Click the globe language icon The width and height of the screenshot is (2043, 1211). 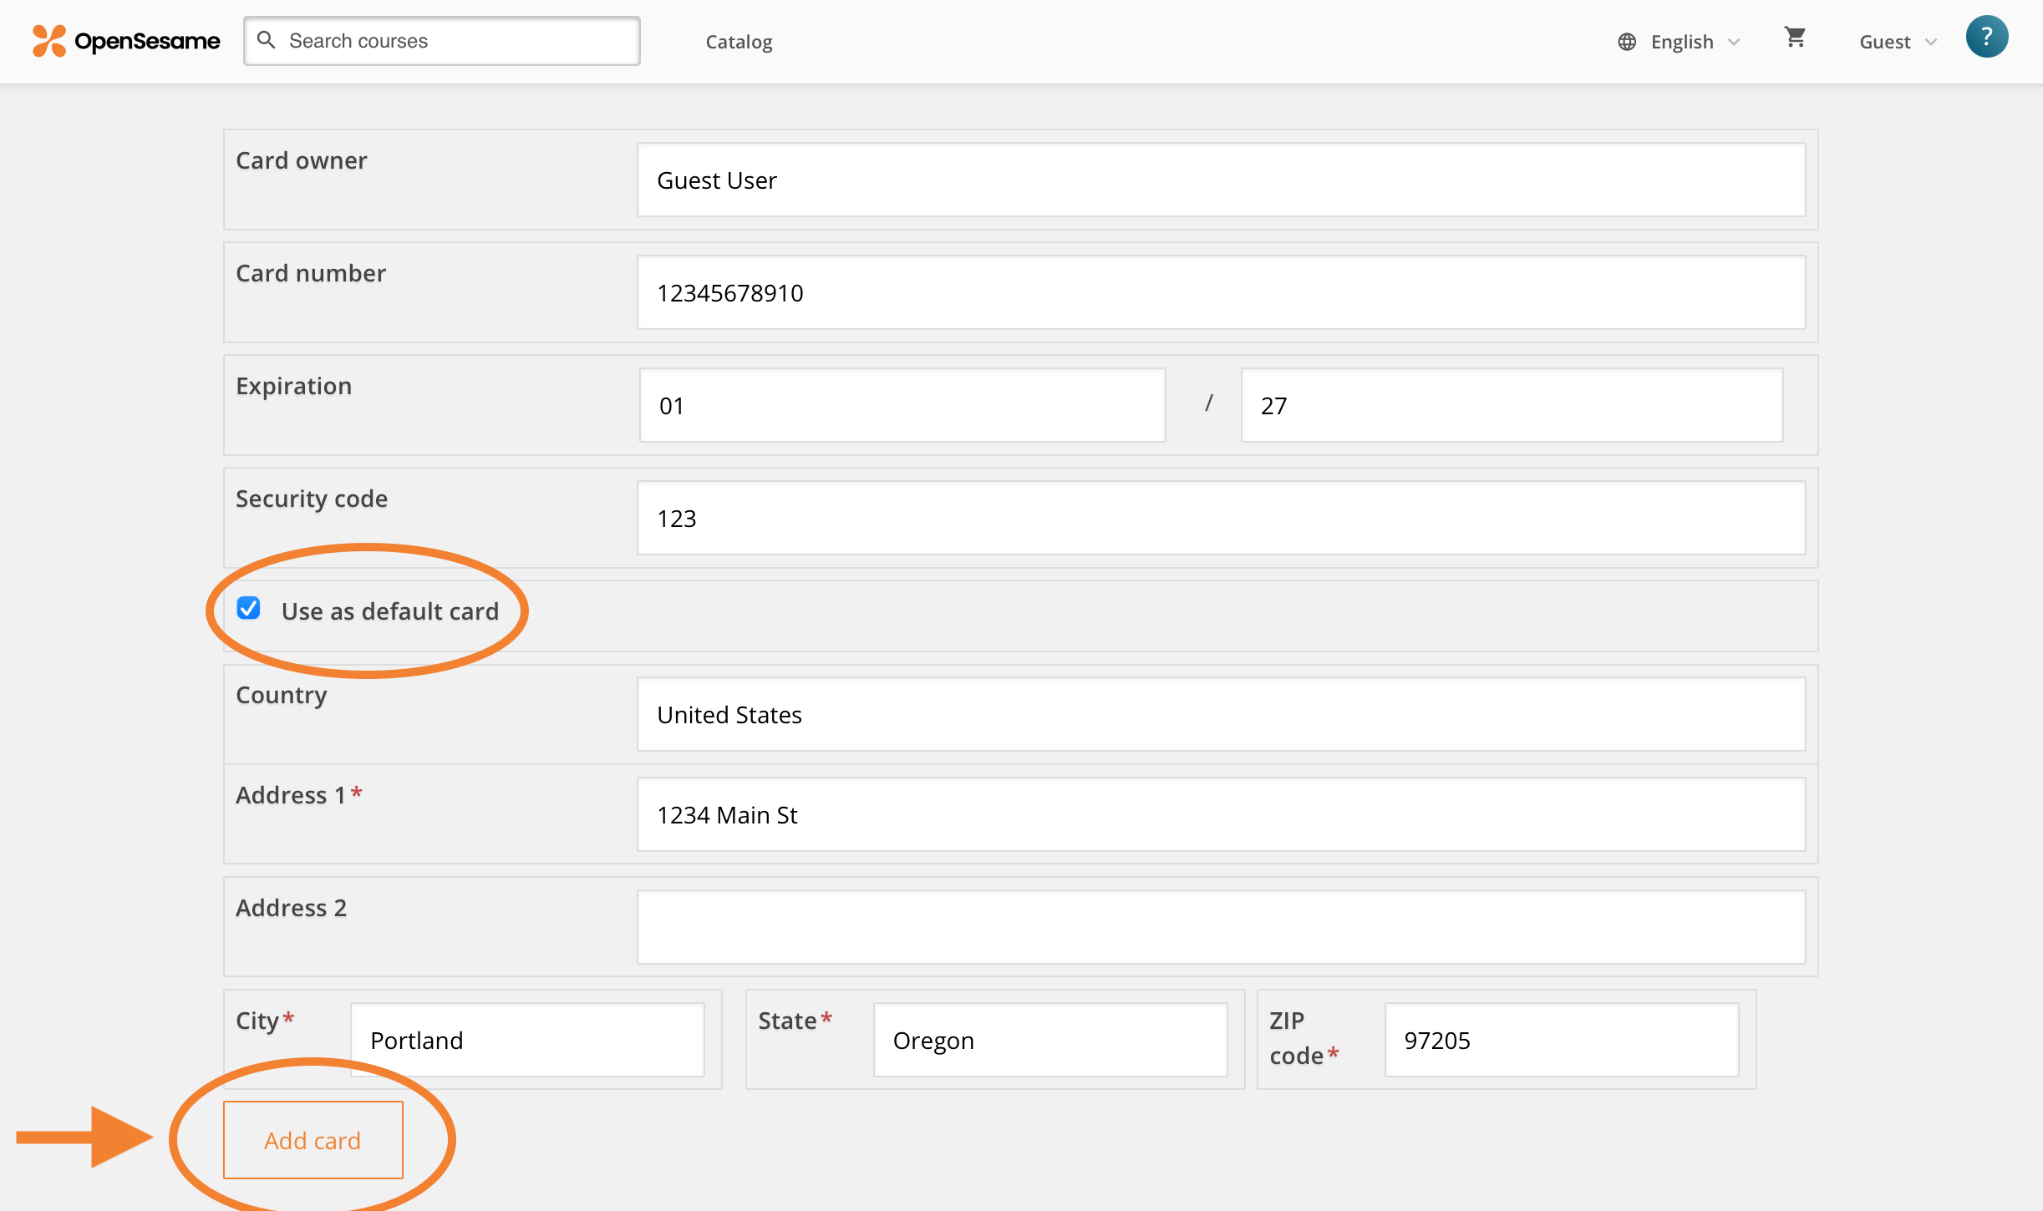(x=1627, y=41)
